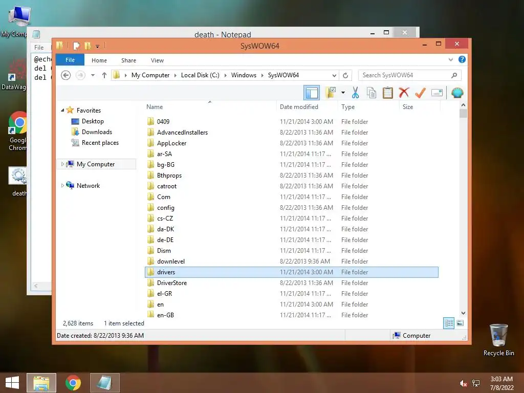The image size is (524, 393).
Task: Select the downlevel folder
Action: pos(170,261)
